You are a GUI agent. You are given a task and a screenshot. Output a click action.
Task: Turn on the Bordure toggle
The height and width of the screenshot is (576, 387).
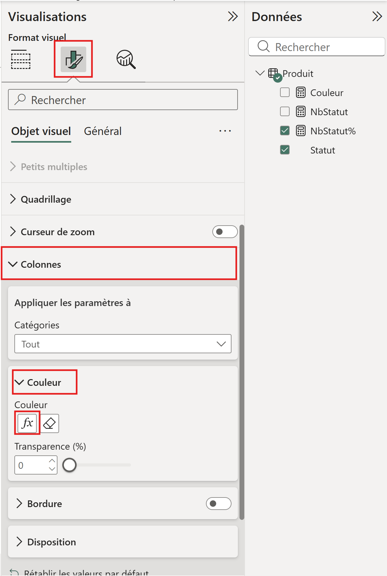218,504
